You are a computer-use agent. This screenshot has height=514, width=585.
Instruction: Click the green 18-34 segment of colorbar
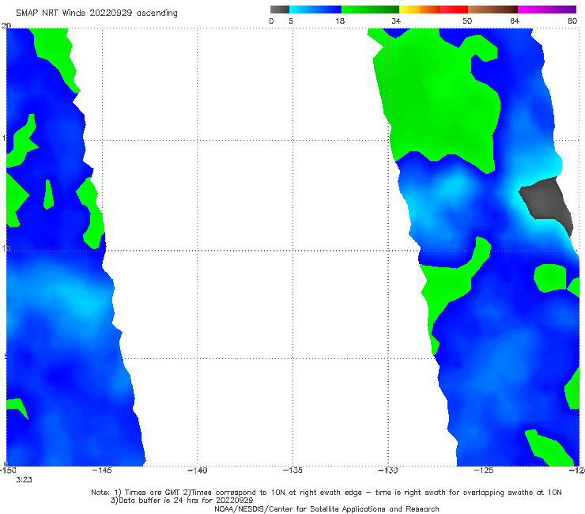tap(370, 9)
